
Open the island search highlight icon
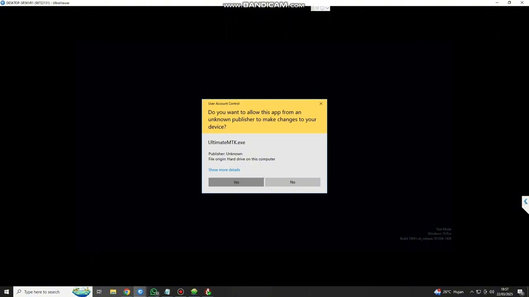click(81, 292)
